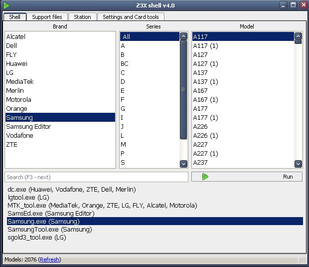Select model A177 (1)

click(243, 117)
